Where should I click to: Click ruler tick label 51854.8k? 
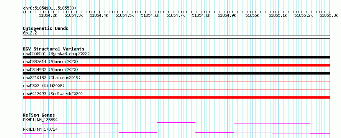pyautogui.click(x=202, y=15)
